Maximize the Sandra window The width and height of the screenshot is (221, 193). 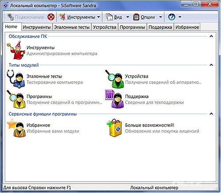(196, 4)
